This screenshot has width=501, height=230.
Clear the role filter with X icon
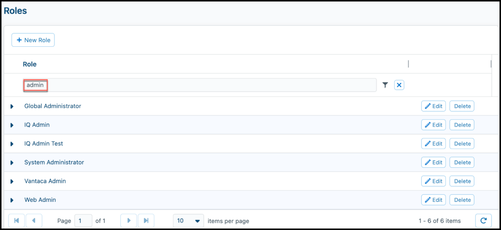pyautogui.click(x=399, y=85)
